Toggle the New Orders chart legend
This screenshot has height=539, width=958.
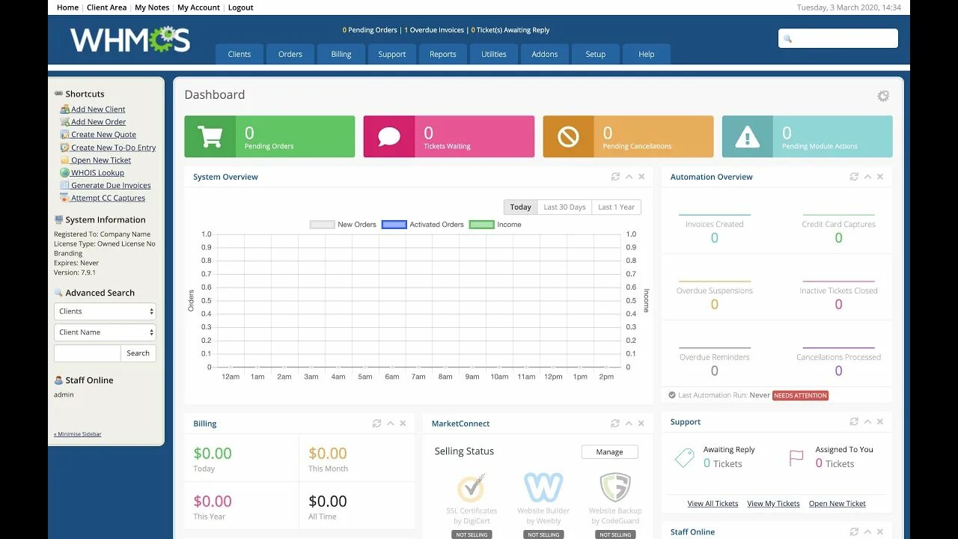pyautogui.click(x=344, y=225)
